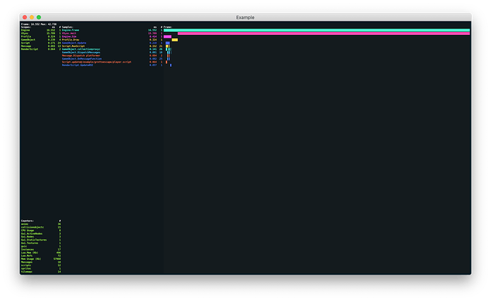Click the tilemapc counter row

click(x=27, y=271)
